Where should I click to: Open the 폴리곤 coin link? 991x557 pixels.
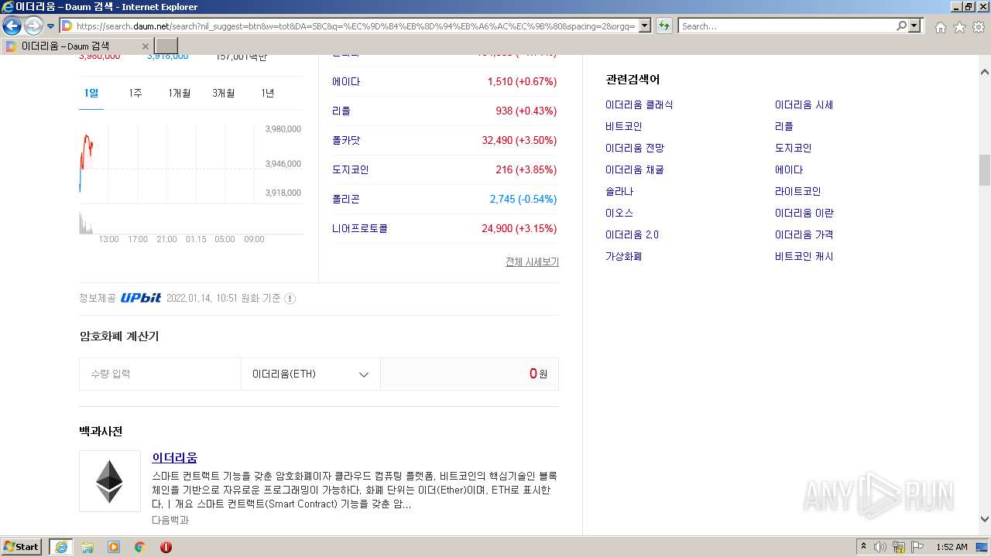tap(346, 200)
